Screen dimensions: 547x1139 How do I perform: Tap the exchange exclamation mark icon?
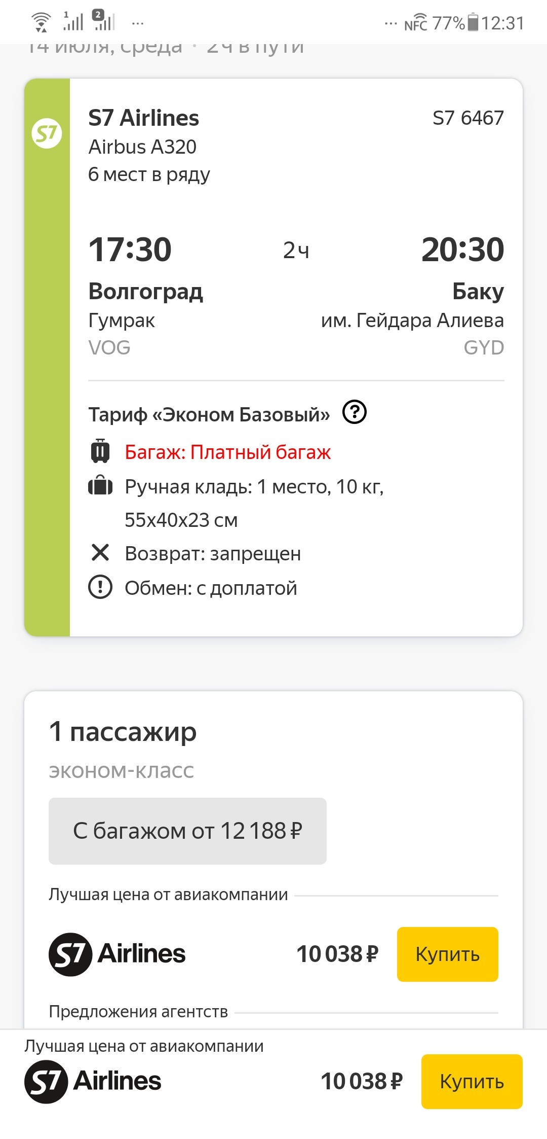100,587
